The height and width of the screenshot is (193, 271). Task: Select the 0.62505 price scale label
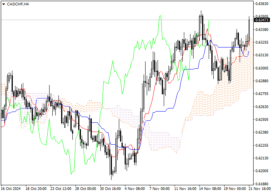[x=262, y=120]
